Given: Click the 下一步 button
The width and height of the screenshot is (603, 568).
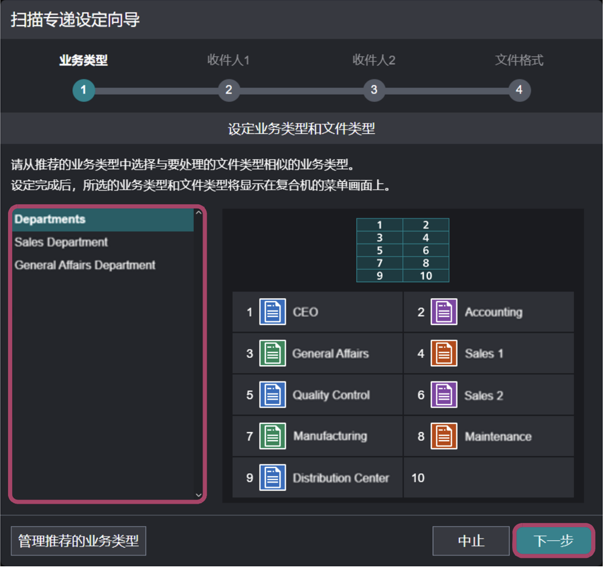Looking at the screenshot, I should click(x=554, y=541).
